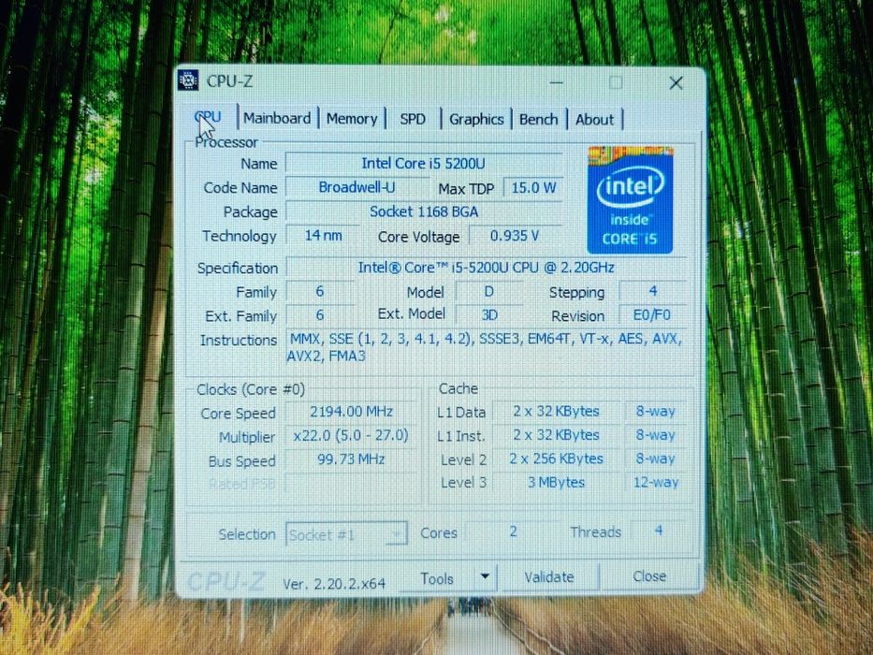
Task: Click the Package value Socket 1168 BGA
Action: pyautogui.click(x=423, y=211)
